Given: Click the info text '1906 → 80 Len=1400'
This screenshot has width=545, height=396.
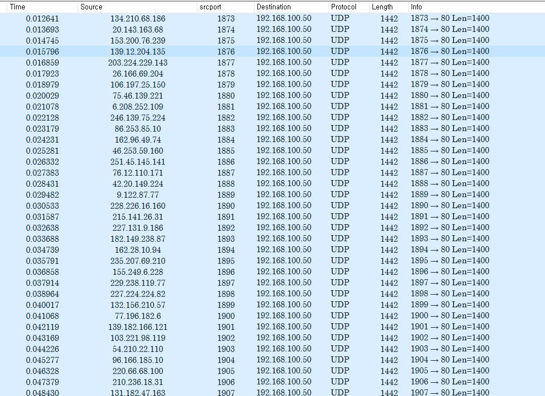Looking at the screenshot, I should pyautogui.click(x=450, y=382).
